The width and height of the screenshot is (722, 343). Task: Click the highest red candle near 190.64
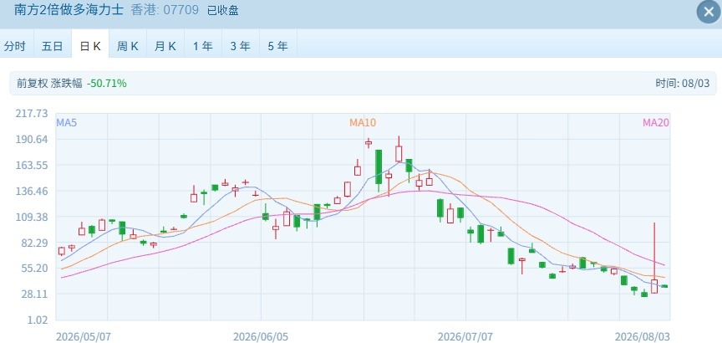pyautogui.click(x=369, y=143)
